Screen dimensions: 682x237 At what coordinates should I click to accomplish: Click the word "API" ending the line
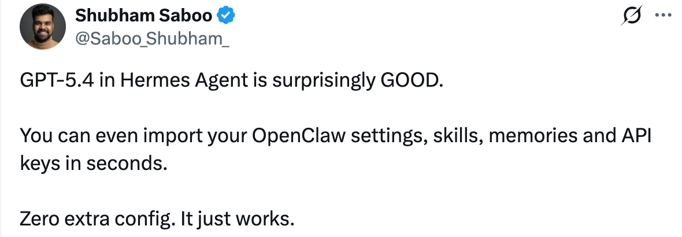(635, 138)
